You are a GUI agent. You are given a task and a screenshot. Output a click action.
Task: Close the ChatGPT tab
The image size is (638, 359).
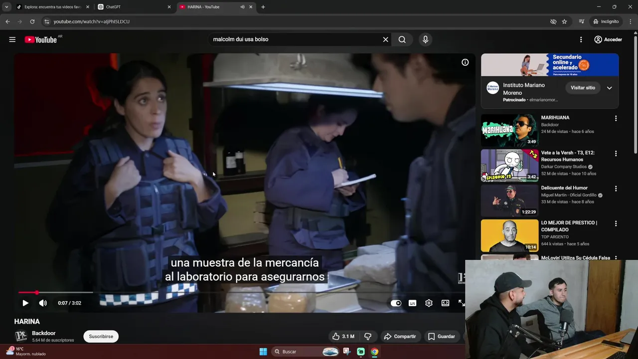click(169, 7)
